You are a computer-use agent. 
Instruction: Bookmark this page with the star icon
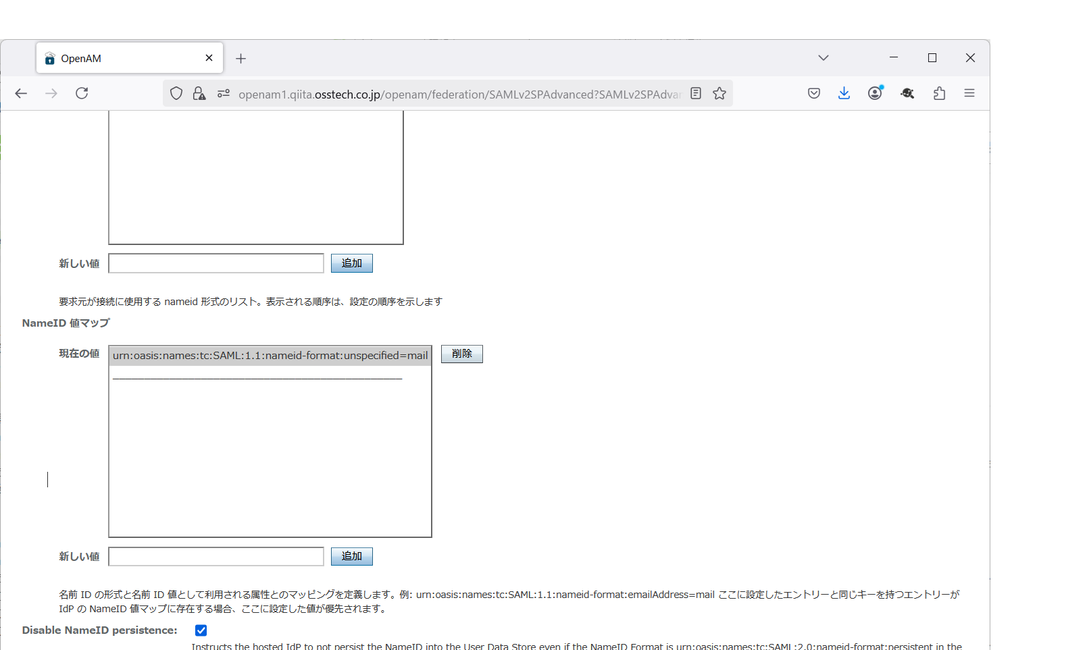719,93
